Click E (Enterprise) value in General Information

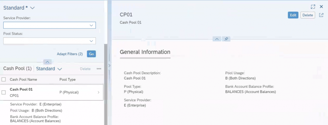pos(135,105)
